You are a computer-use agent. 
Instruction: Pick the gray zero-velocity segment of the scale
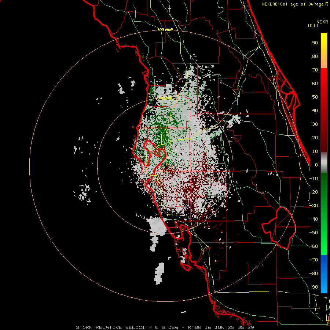[x=324, y=162]
